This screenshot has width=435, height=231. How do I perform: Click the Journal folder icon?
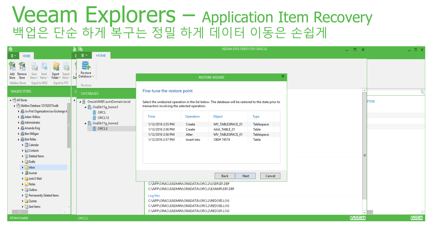tap(27, 173)
